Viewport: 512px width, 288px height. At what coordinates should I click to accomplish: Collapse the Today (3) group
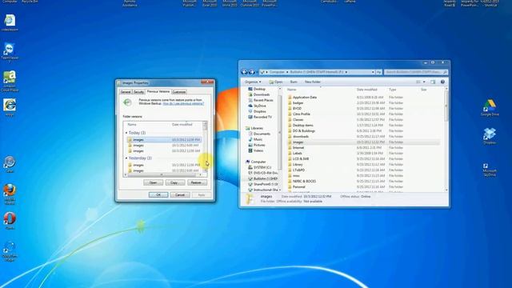tap(126, 133)
